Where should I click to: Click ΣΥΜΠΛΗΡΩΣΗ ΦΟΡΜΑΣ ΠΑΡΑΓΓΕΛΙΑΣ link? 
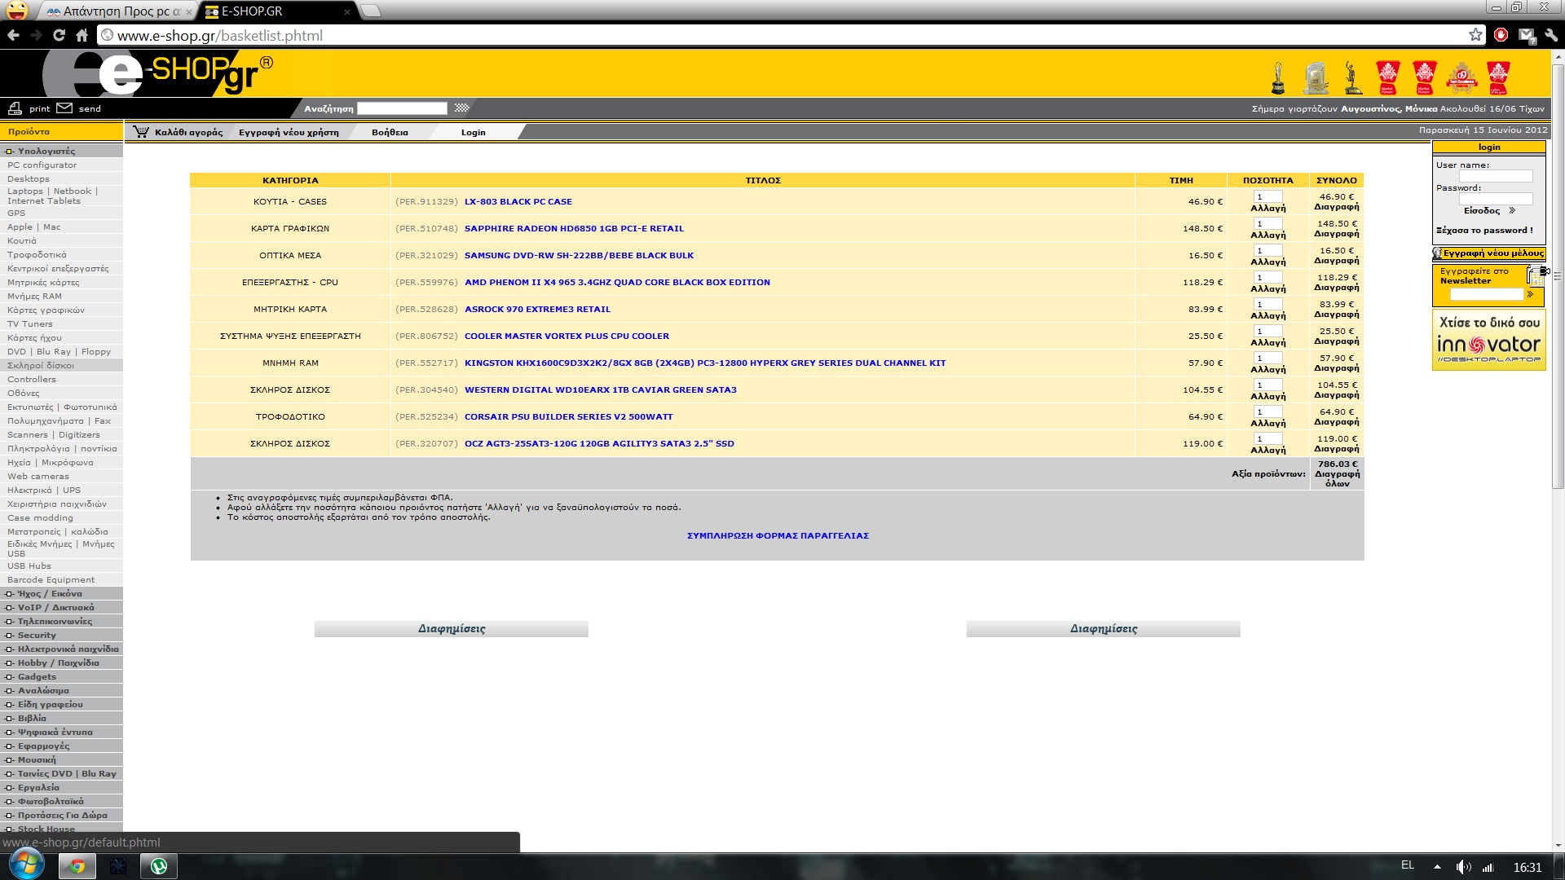tap(778, 535)
